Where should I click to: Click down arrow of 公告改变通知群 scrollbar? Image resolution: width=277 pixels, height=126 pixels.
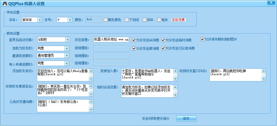tap(91, 110)
